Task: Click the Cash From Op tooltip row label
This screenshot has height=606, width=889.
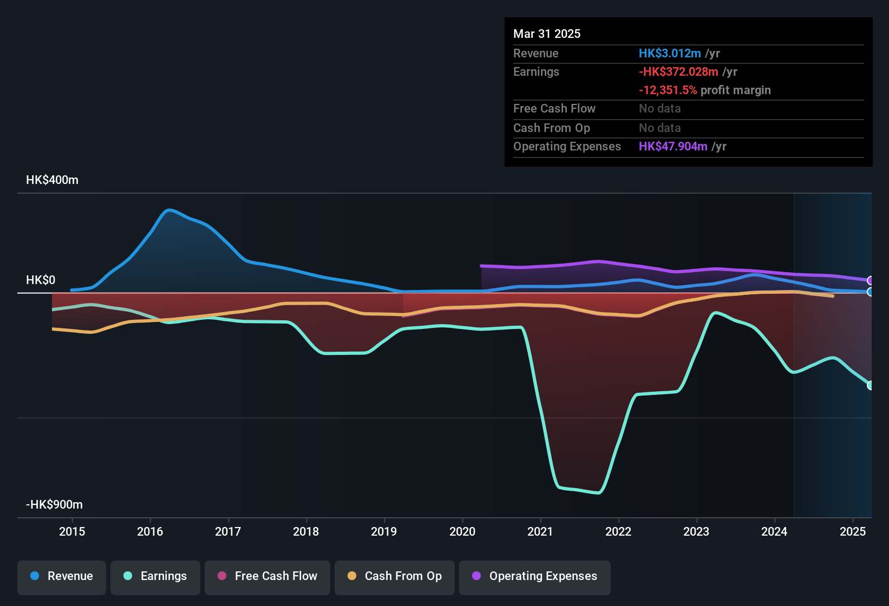Action: [x=552, y=128]
